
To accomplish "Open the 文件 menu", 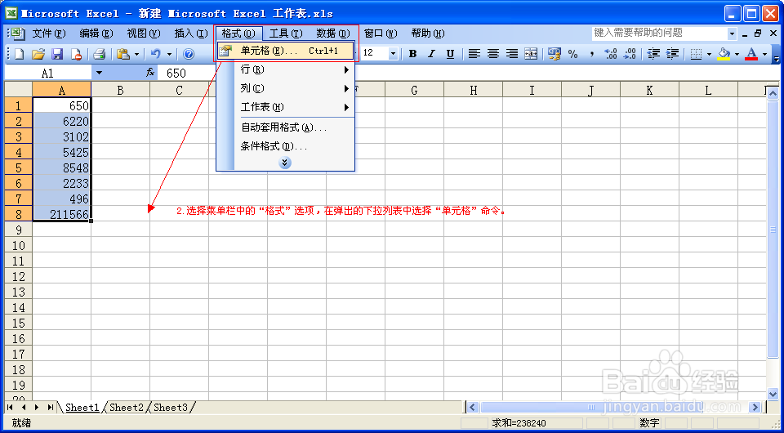I will point(49,33).
